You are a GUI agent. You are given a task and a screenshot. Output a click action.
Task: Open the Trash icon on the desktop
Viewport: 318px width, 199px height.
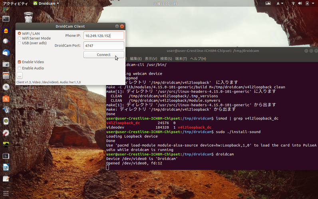[x=28, y=17]
